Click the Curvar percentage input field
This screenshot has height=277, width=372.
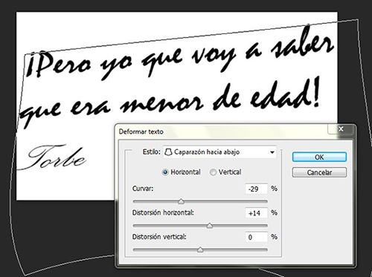pyautogui.click(x=257, y=189)
